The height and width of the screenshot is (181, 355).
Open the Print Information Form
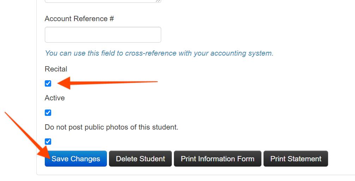(x=218, y=158)
